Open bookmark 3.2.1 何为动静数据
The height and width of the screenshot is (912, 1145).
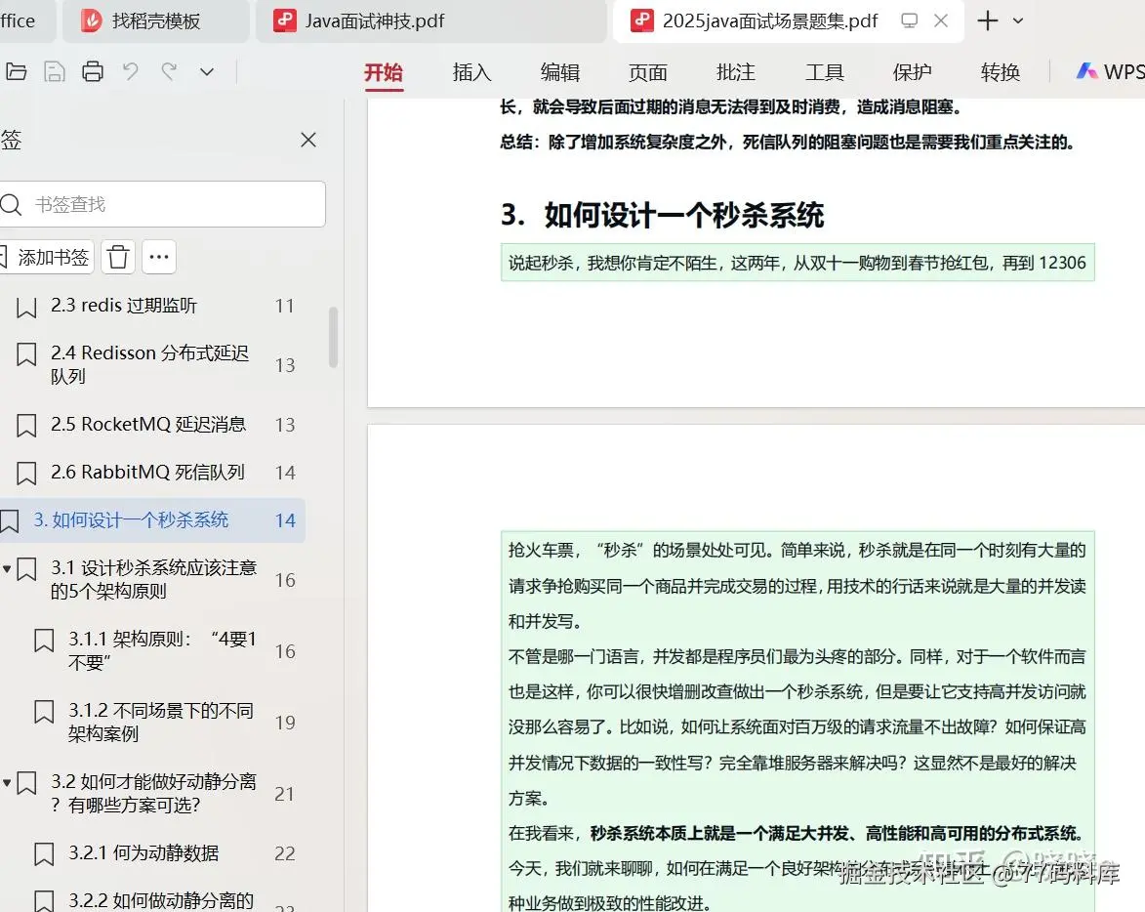(143, 852)
